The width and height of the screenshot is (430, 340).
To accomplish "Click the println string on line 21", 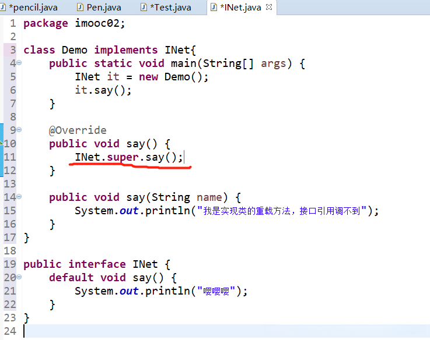I will point(216,291).
